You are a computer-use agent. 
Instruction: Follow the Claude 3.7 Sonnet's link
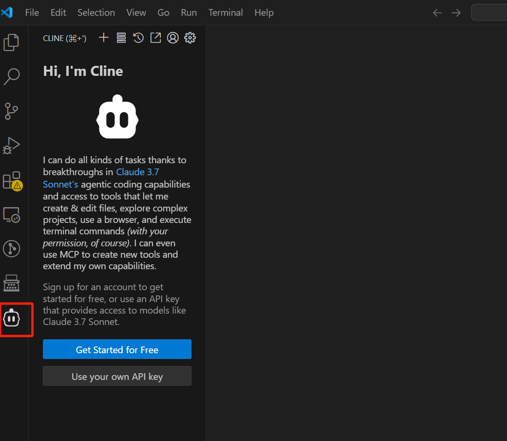click(137, 172)
